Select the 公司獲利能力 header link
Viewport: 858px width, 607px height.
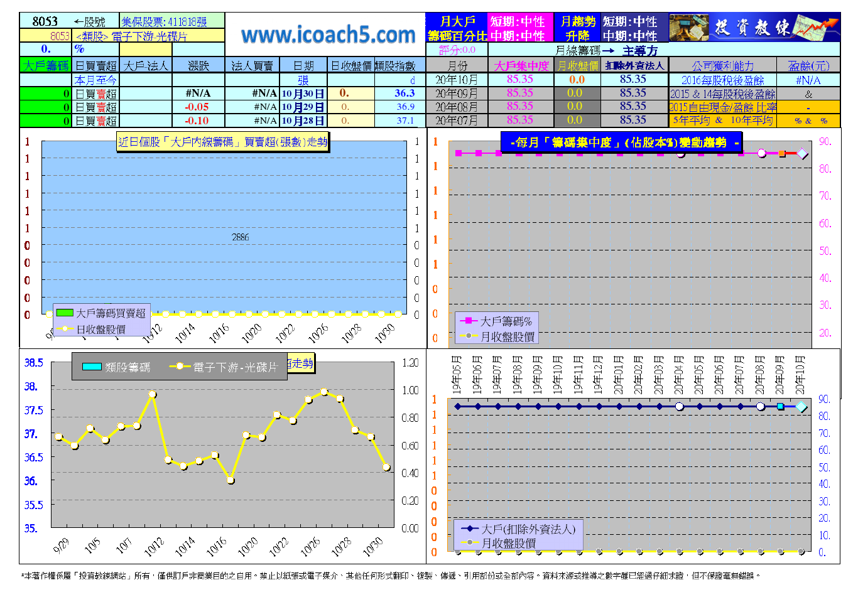pyautogui.click(x=722, y=65)
